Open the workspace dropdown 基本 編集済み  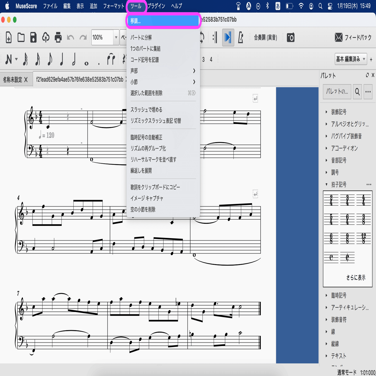click(x=351, y=59)
